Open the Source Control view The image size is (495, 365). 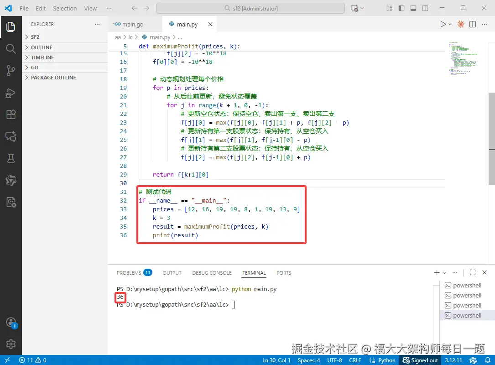pyautogui.click(x=11, y=71)
